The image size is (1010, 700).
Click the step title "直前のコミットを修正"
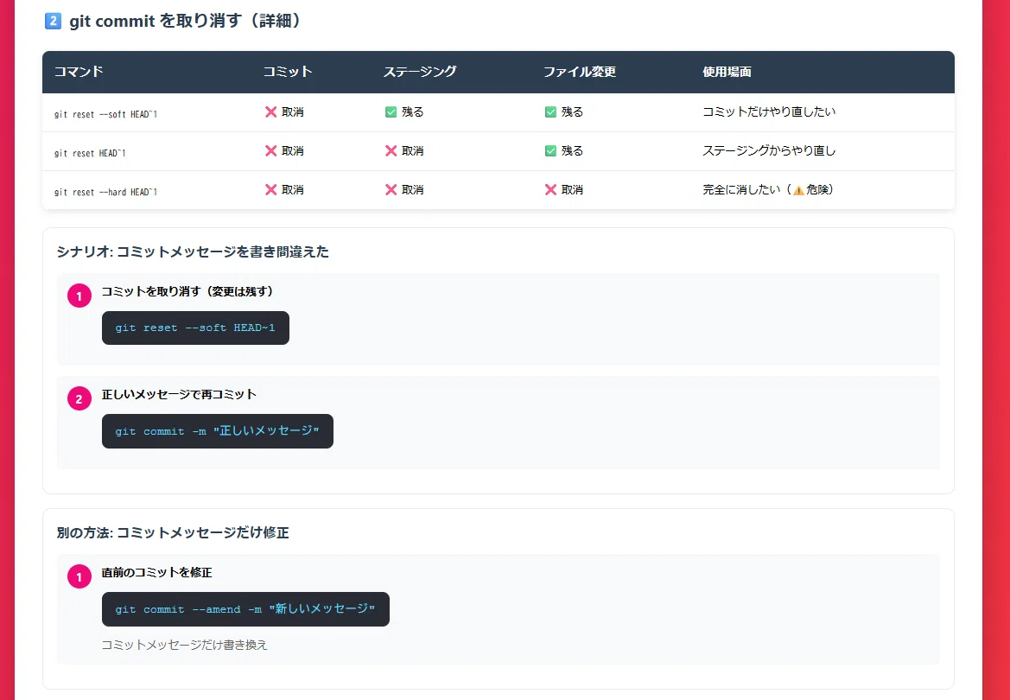156,572
